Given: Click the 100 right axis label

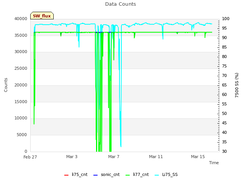Looking at the screenshot, I should tap(226, 19).
